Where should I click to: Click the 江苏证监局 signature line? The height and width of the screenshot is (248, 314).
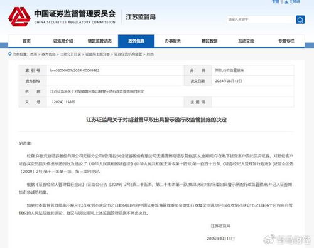click(x=220, y=226)
